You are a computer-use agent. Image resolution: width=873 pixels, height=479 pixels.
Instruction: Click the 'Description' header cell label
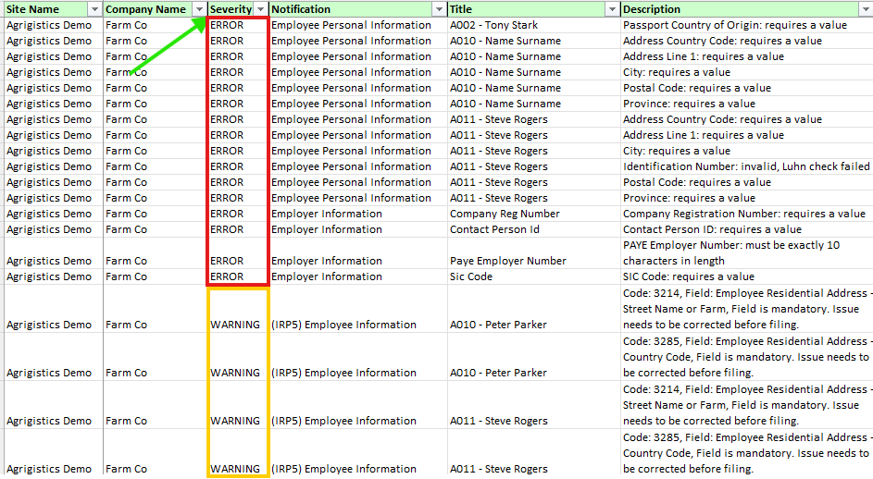pos(652,9)
